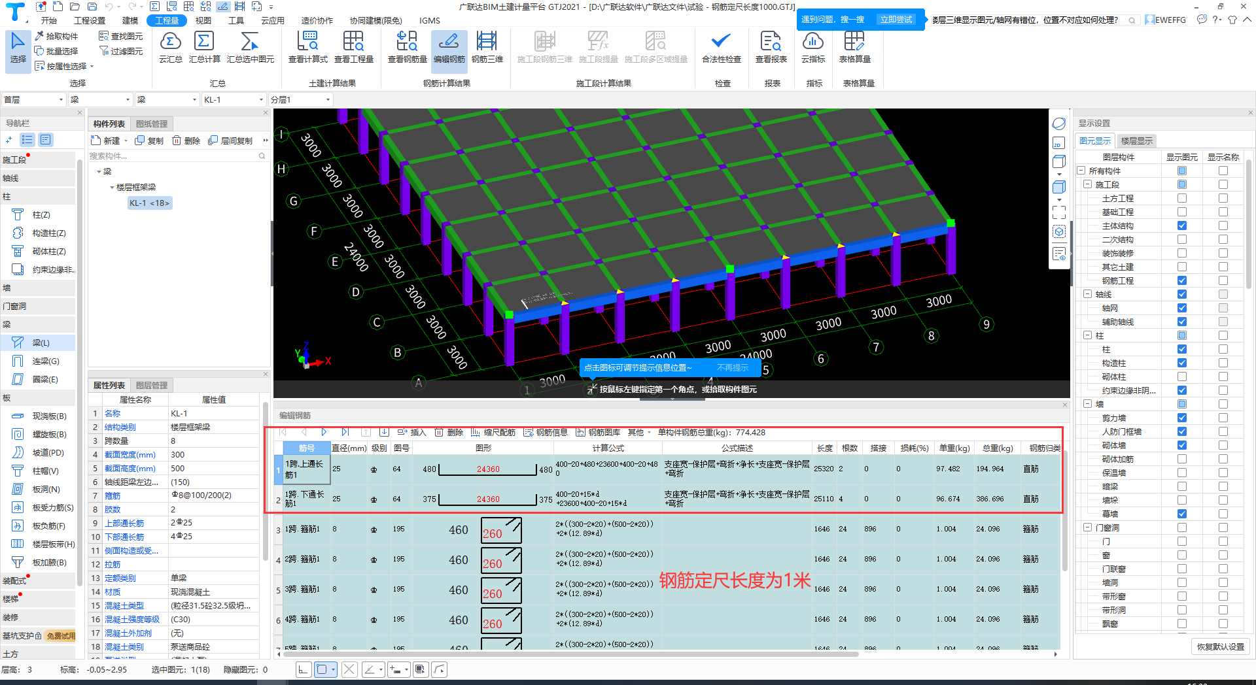This screenshot has width=1256, height=685.
Task: Select KL-1 <18> tree item
Action: (149, 203)
